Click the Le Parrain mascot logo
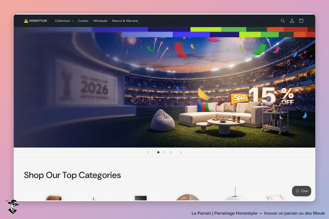329x219 pixels. click(x=12, y=207)
